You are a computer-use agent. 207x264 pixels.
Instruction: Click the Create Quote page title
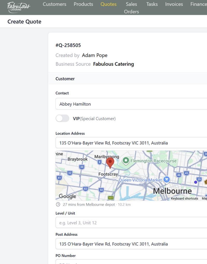(24, 21)
